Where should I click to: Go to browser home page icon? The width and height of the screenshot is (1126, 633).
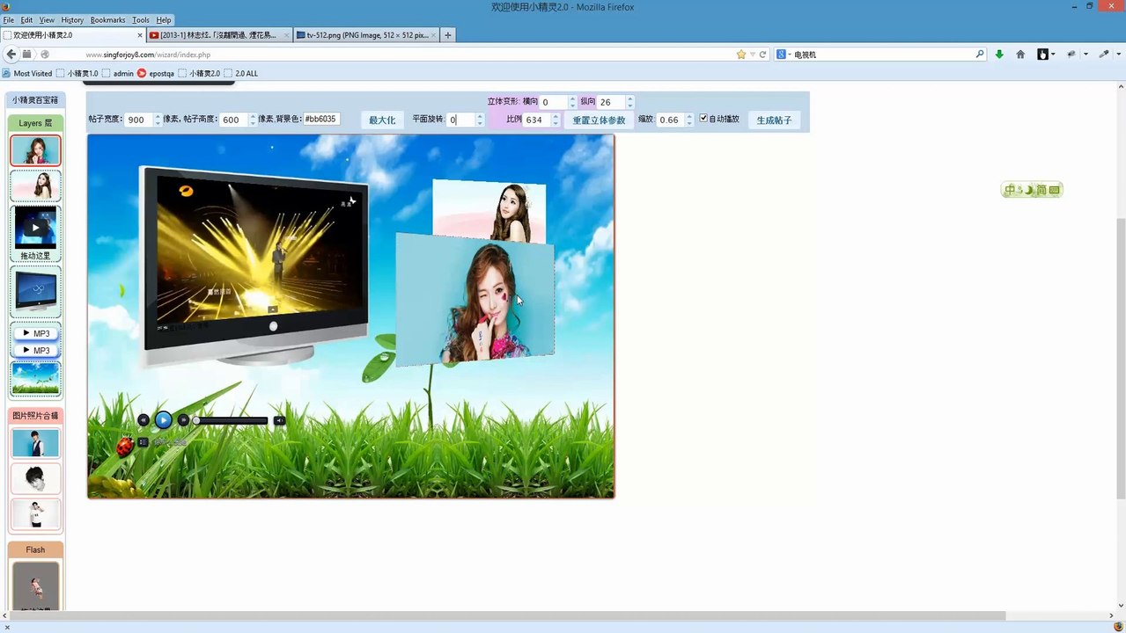1020,55
